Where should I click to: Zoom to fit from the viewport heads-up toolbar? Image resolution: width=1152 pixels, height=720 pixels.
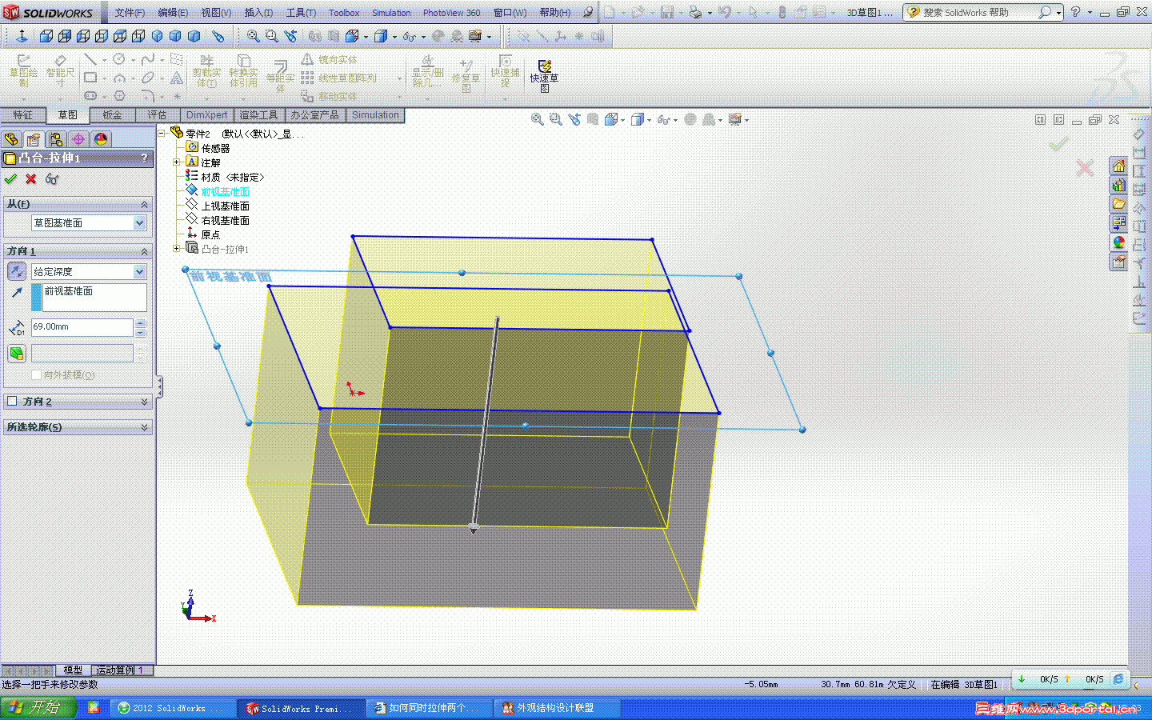pyautogui.click(x=538, y=119)
